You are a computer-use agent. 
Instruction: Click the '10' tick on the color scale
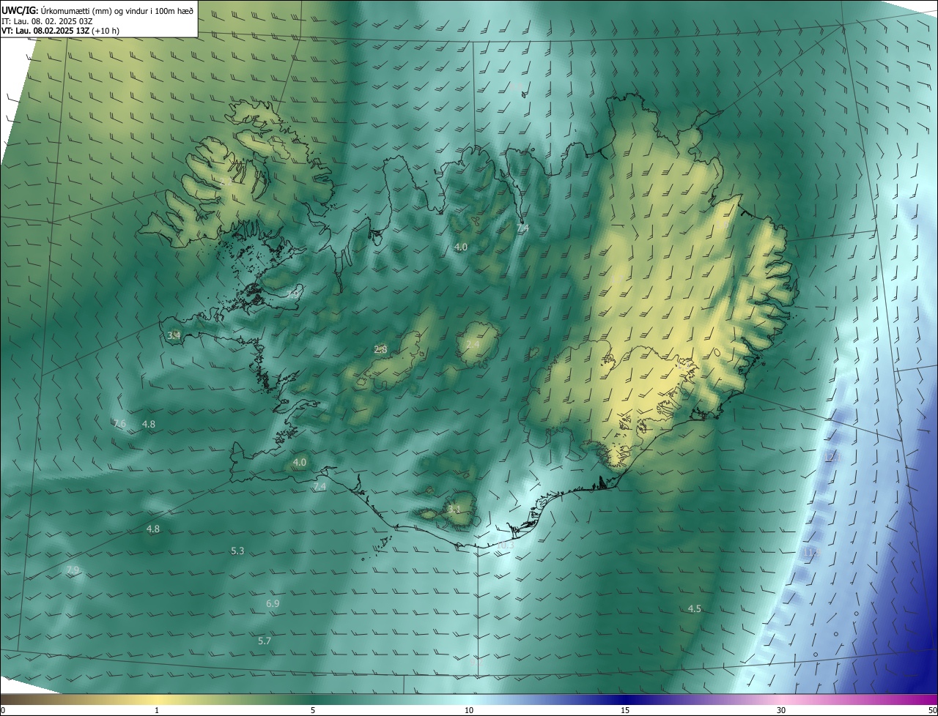(x=469, y=710)
